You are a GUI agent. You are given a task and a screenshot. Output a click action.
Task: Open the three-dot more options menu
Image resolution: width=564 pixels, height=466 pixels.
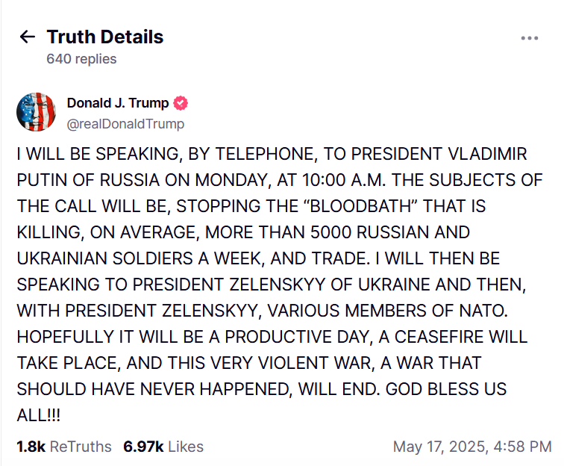click(529, 38)
